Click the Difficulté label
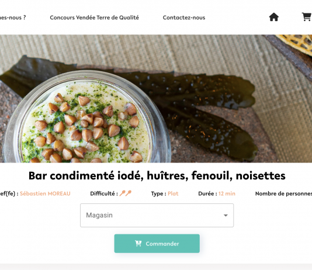The image size is (312, 270). pos(104,193)
